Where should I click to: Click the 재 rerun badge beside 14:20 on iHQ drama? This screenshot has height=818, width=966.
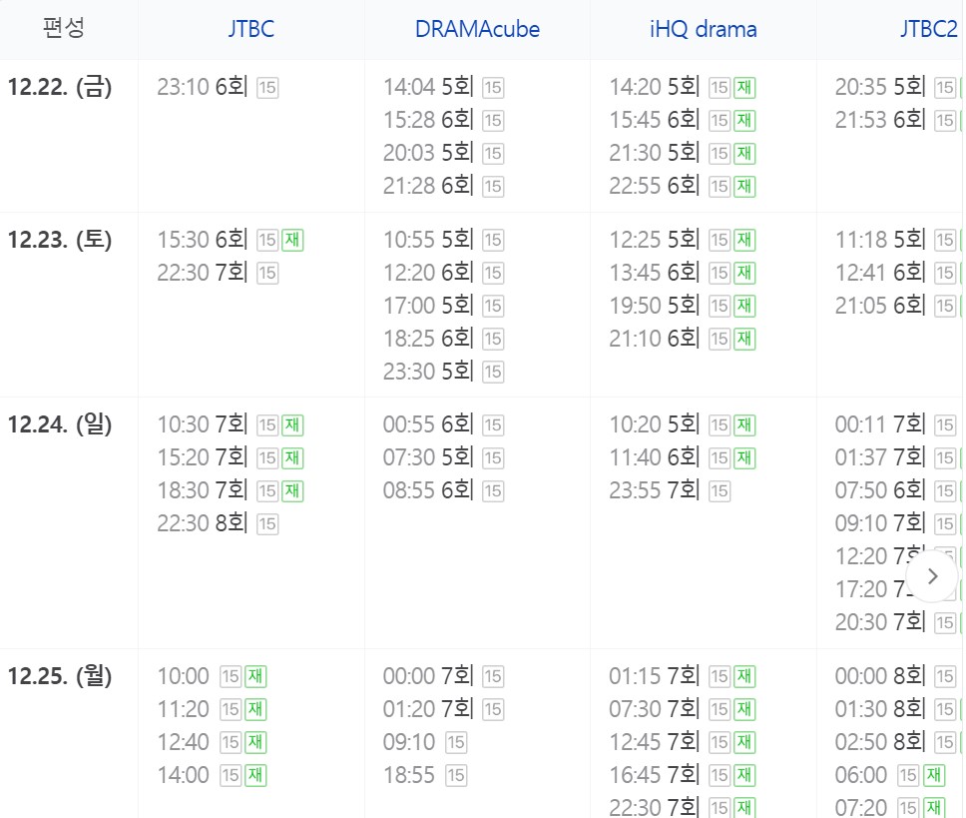click(743, 87)
